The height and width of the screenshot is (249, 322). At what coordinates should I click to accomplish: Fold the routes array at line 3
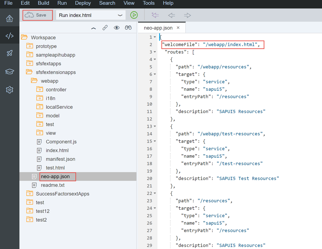click(x=155, y=52)
